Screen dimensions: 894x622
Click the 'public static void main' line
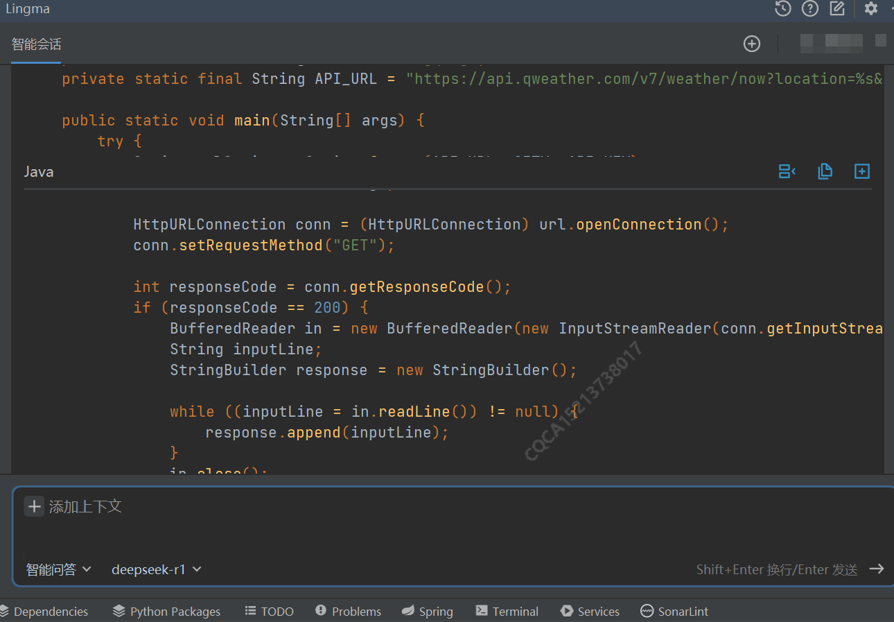(x=243, y=121)
